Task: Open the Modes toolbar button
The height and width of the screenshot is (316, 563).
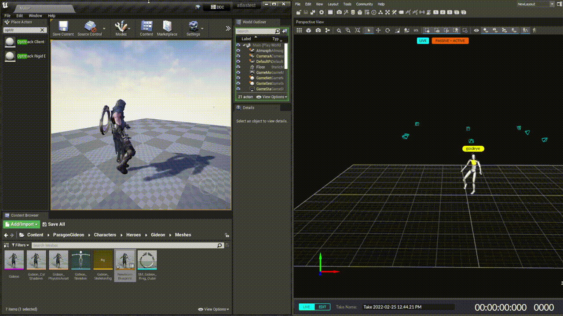Action: pos(121,28)
